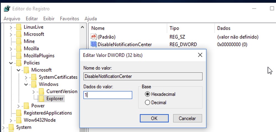Expand the CurrentVersion node
This screenshot has width=276, height=132.
tap(34, 92)
